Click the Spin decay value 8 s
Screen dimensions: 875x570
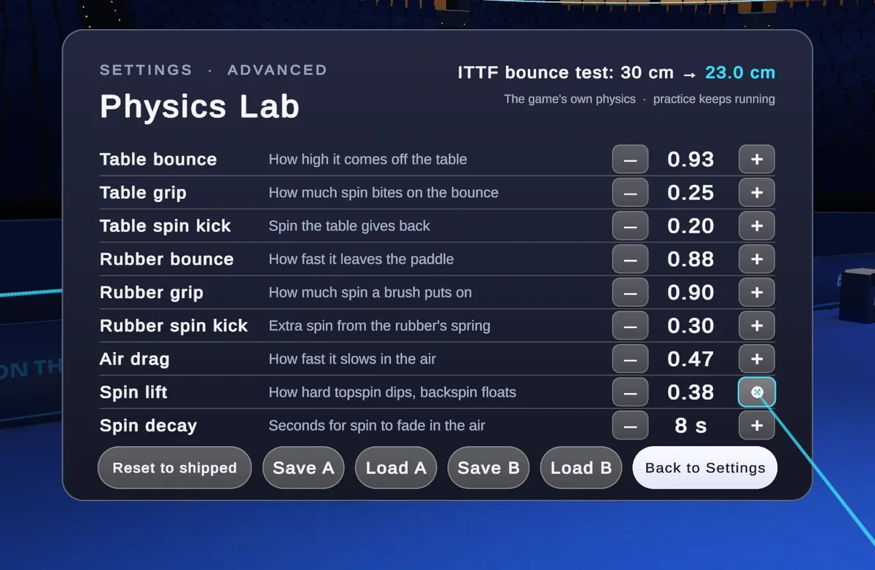[691, 426]
